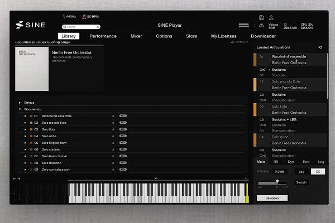Click the mic icon in Solo bass clarinet row
335x223 pixels.
pyautogui.click(x=113, y=156)
